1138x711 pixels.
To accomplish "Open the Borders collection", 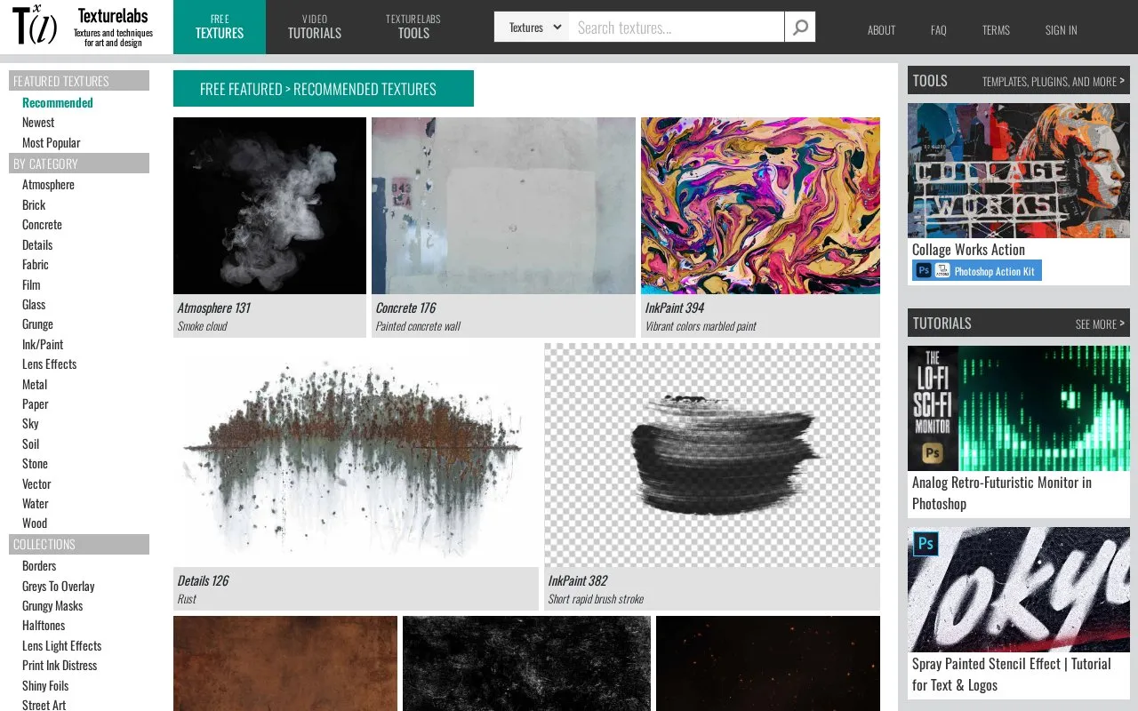I will [39, 566].
